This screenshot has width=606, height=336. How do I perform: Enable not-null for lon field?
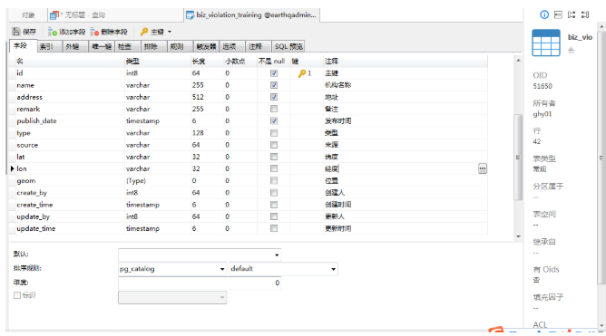274,168
